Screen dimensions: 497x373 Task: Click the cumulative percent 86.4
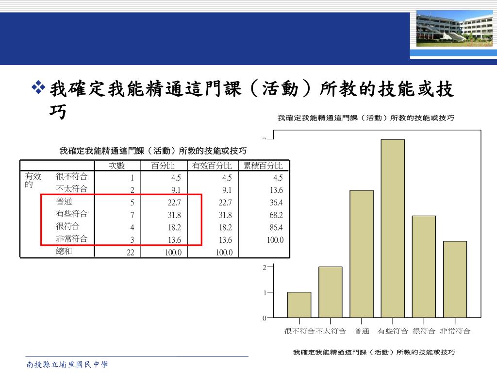point(276,227)
